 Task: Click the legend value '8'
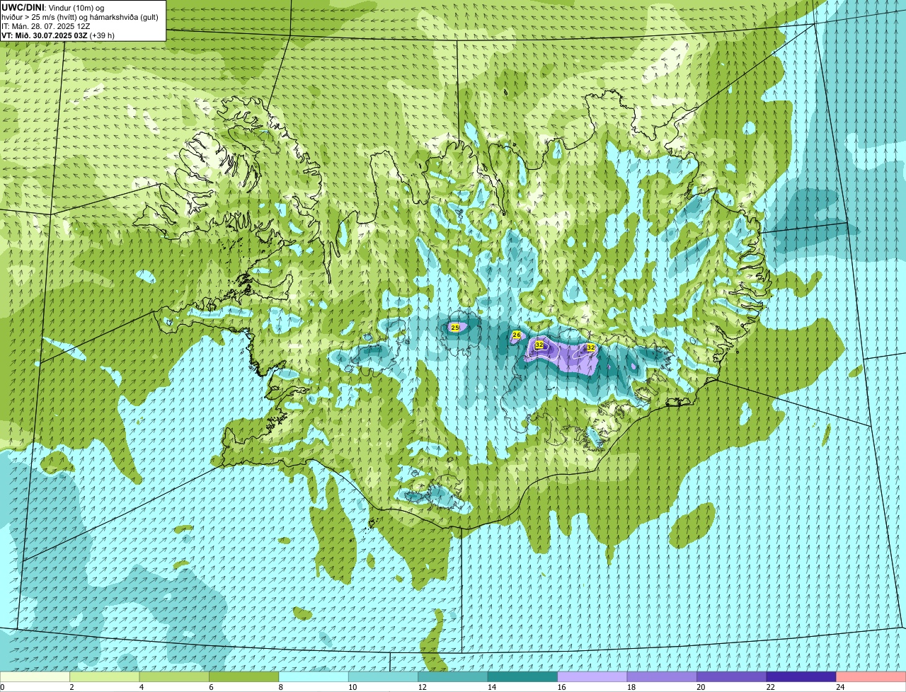point(281,687)
